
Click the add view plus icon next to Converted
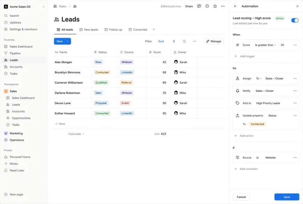[x=154, y=29]
